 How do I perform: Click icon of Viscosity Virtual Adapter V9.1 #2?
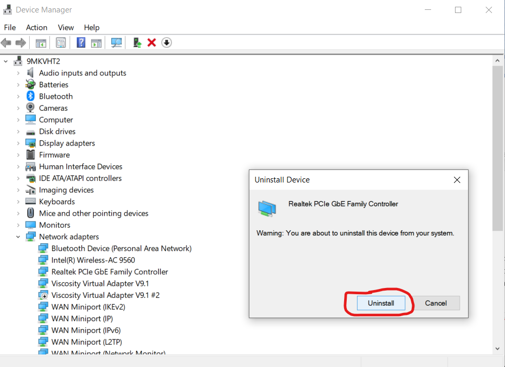(x=43, y=295)
